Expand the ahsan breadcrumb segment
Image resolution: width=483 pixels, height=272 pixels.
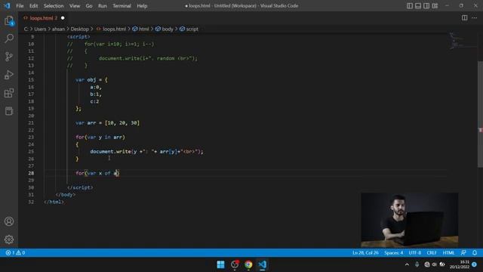(58, 29)
